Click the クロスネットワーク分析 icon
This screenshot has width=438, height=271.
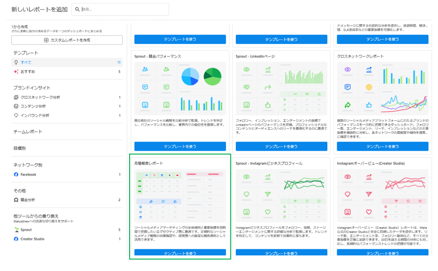coord(16,97)
